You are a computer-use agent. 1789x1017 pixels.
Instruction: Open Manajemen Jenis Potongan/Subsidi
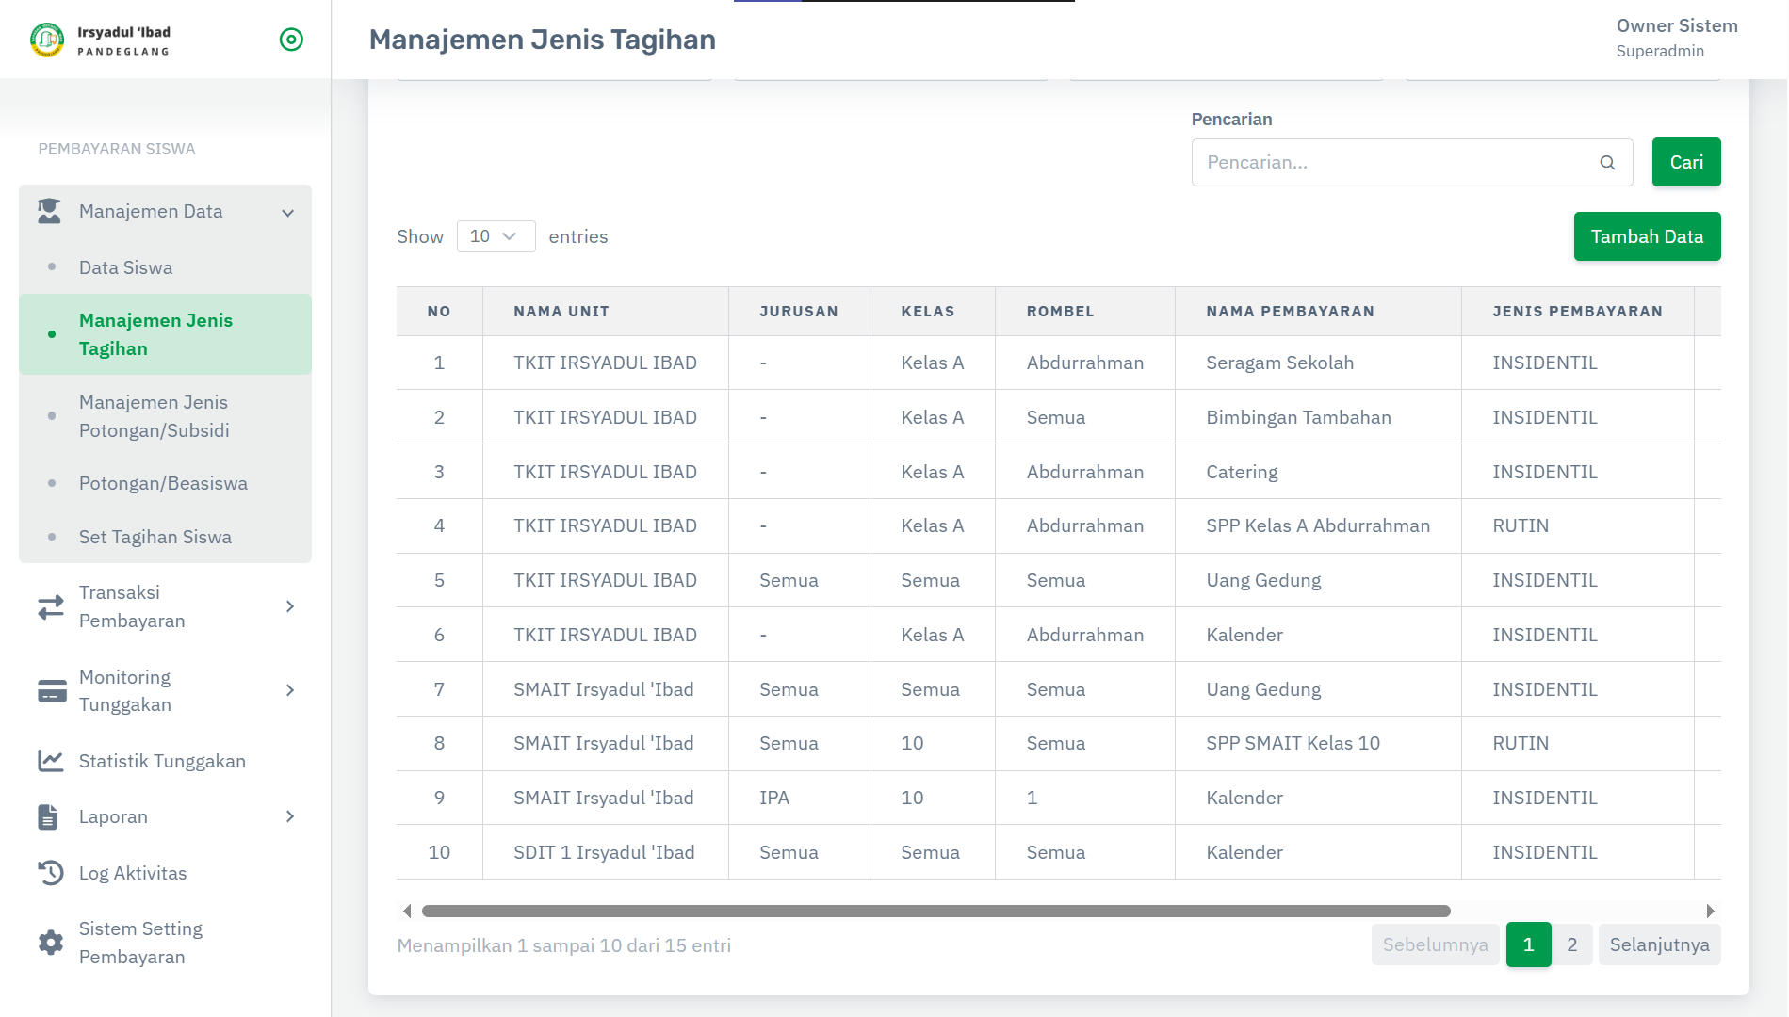point(165,416)
